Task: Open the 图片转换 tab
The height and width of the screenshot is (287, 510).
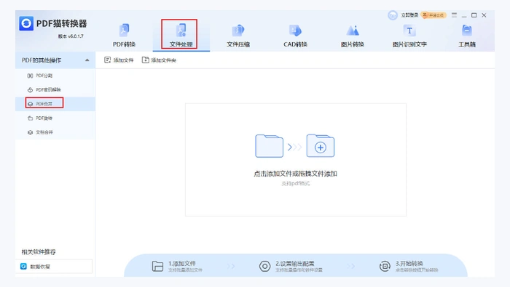Action: click(353, 35)
